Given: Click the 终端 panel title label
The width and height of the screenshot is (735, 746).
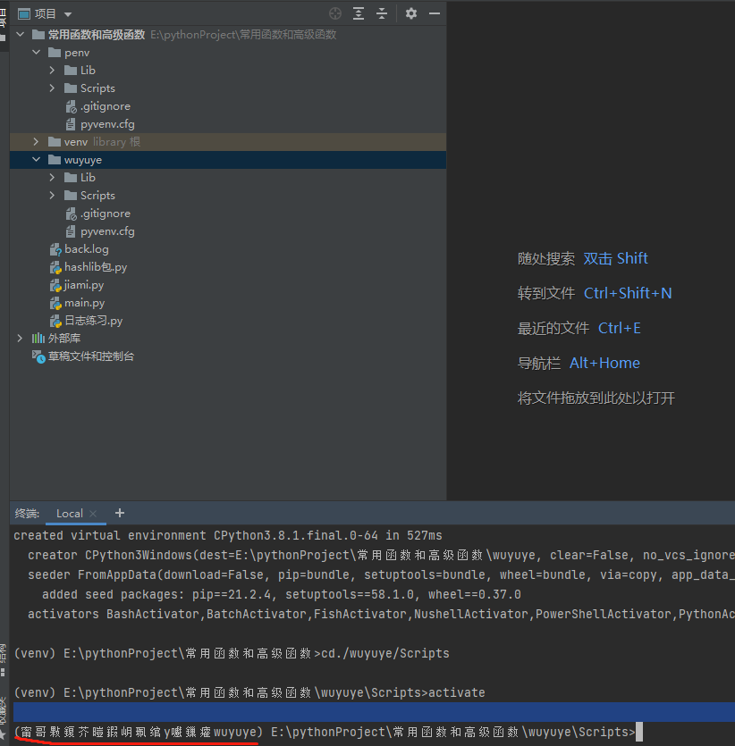Looking at the screenshot, I should [x=27, y=514].
